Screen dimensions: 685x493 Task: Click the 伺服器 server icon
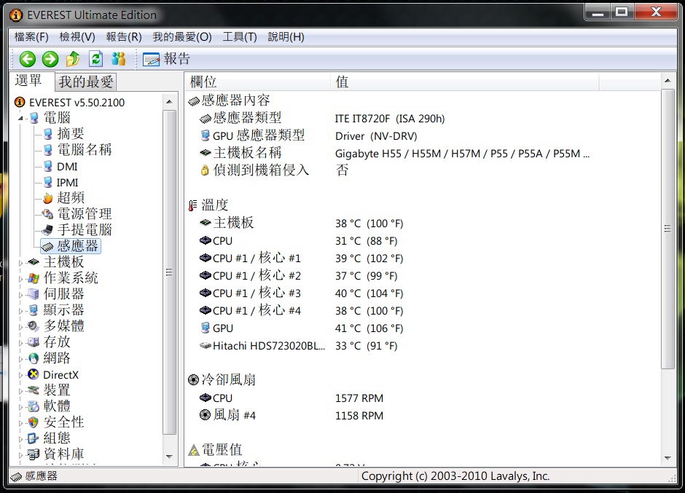(x=34, y=294)
